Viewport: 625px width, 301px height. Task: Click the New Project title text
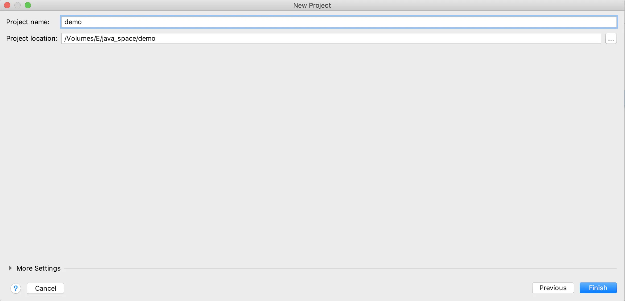click(x=312, y=5)
